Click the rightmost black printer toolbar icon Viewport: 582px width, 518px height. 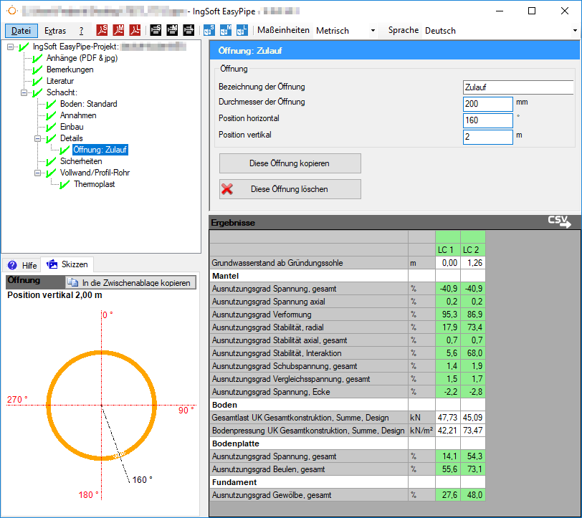[x=188, y=30]
